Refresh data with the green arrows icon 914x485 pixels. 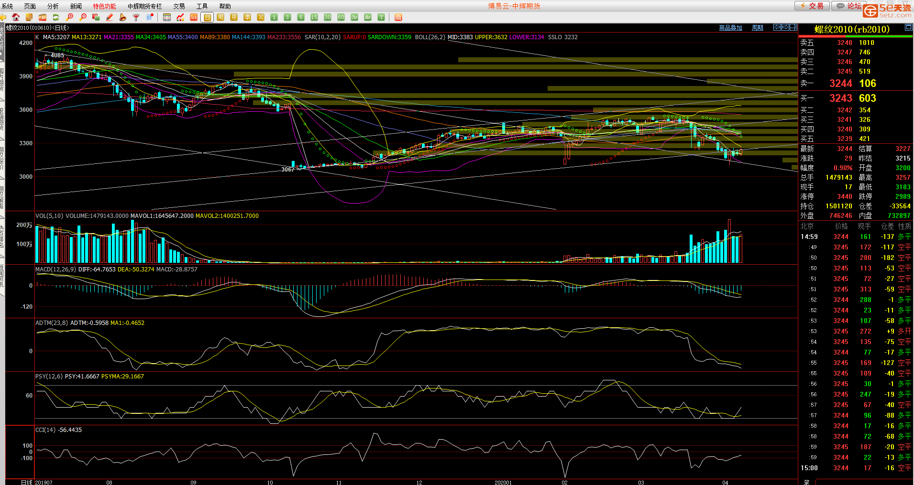coord(56,17)
